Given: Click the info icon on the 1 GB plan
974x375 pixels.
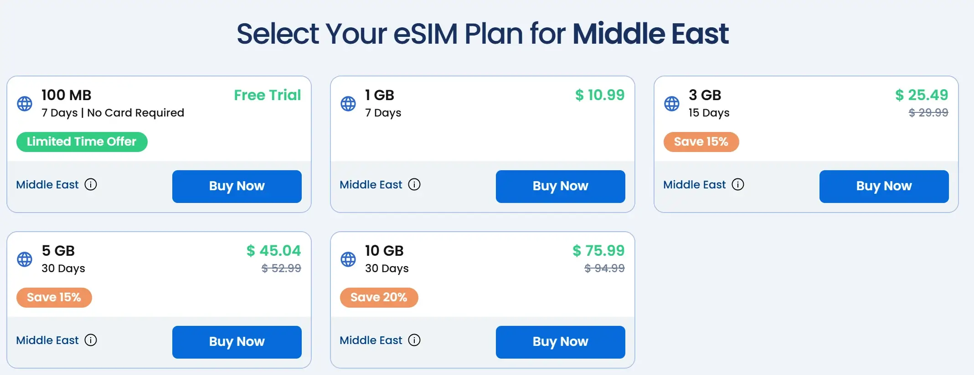Looking at the screenshot, I should [x=414, y=184].
